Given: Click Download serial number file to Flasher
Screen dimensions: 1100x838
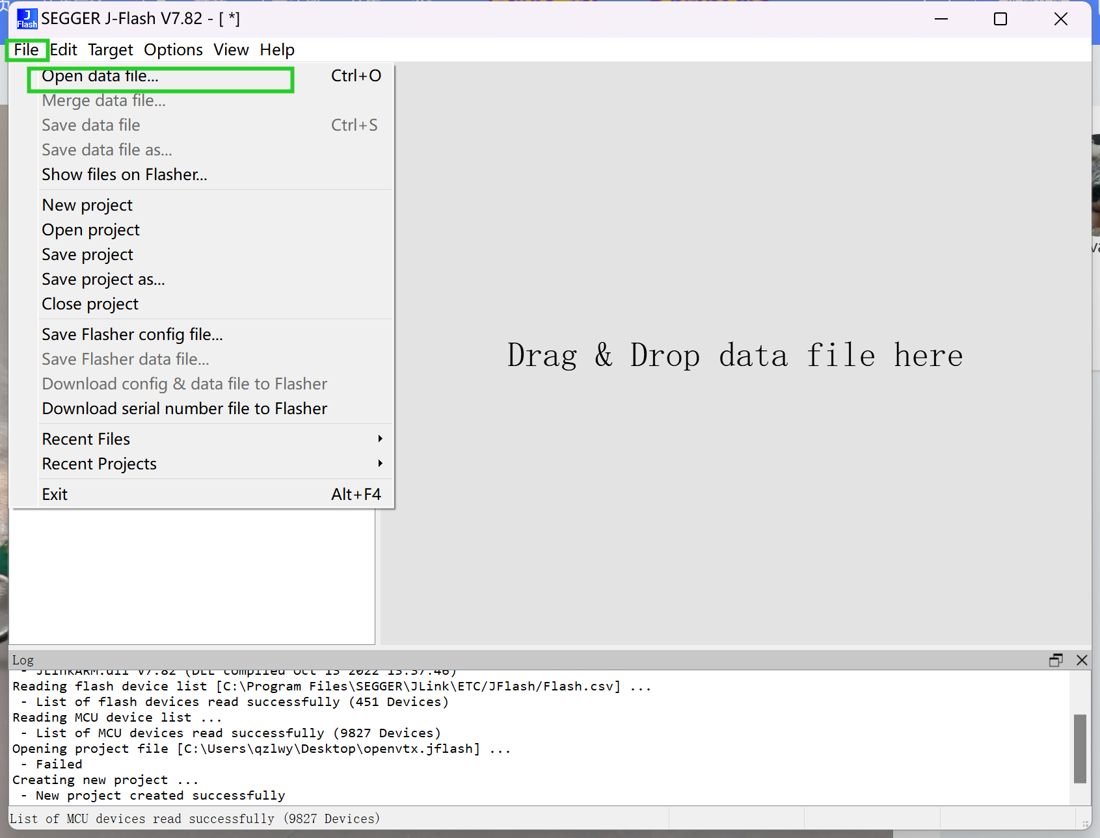Looking at the screenshot, I should point(184,409).
